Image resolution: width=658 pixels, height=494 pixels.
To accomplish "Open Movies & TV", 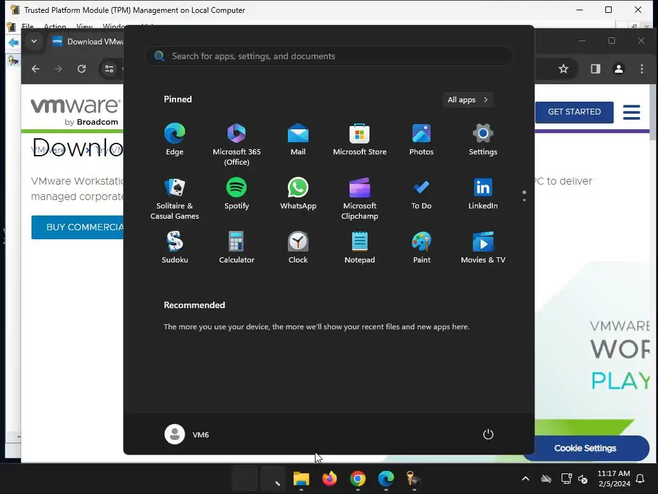I will point(483,248).
